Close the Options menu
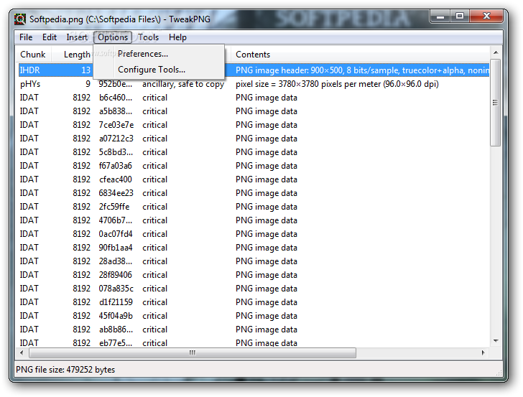 pos(113,37)
